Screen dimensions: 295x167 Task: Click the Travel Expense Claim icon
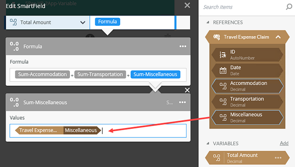pyautogui.click(x=216, y=37)
